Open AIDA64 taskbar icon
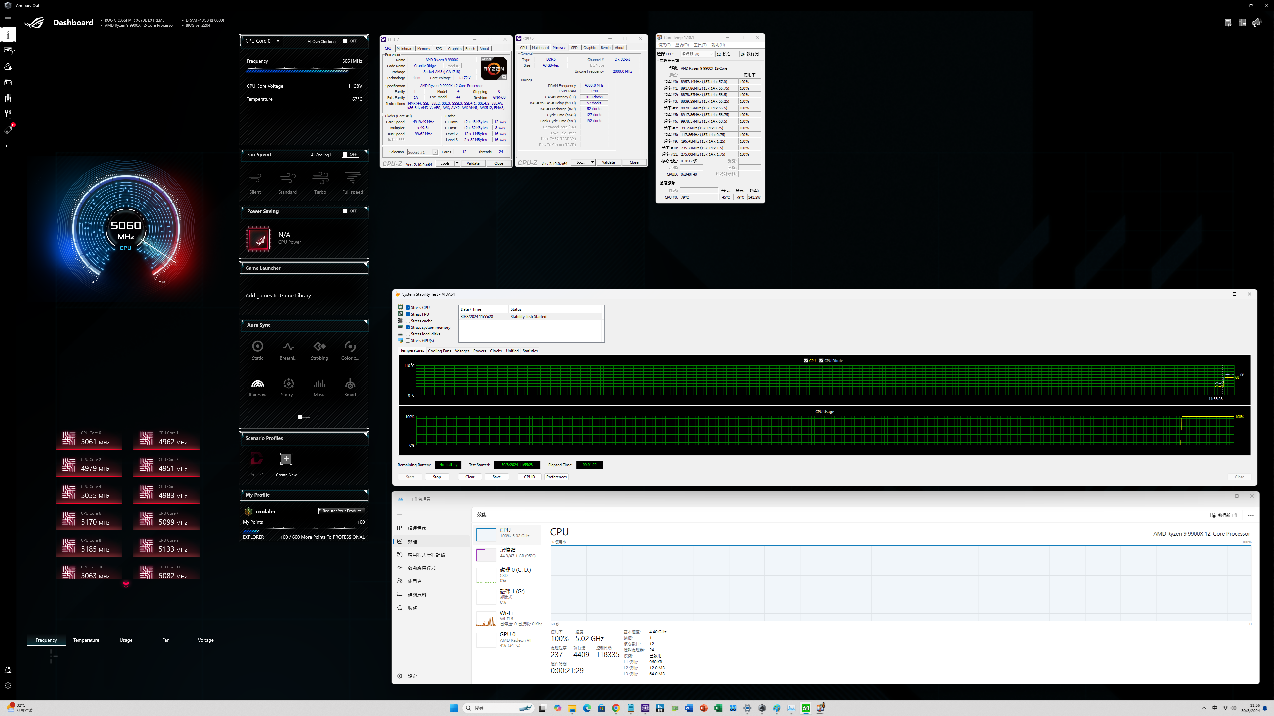The height and width of the screenshot is (716, 1274). [806, 708]
